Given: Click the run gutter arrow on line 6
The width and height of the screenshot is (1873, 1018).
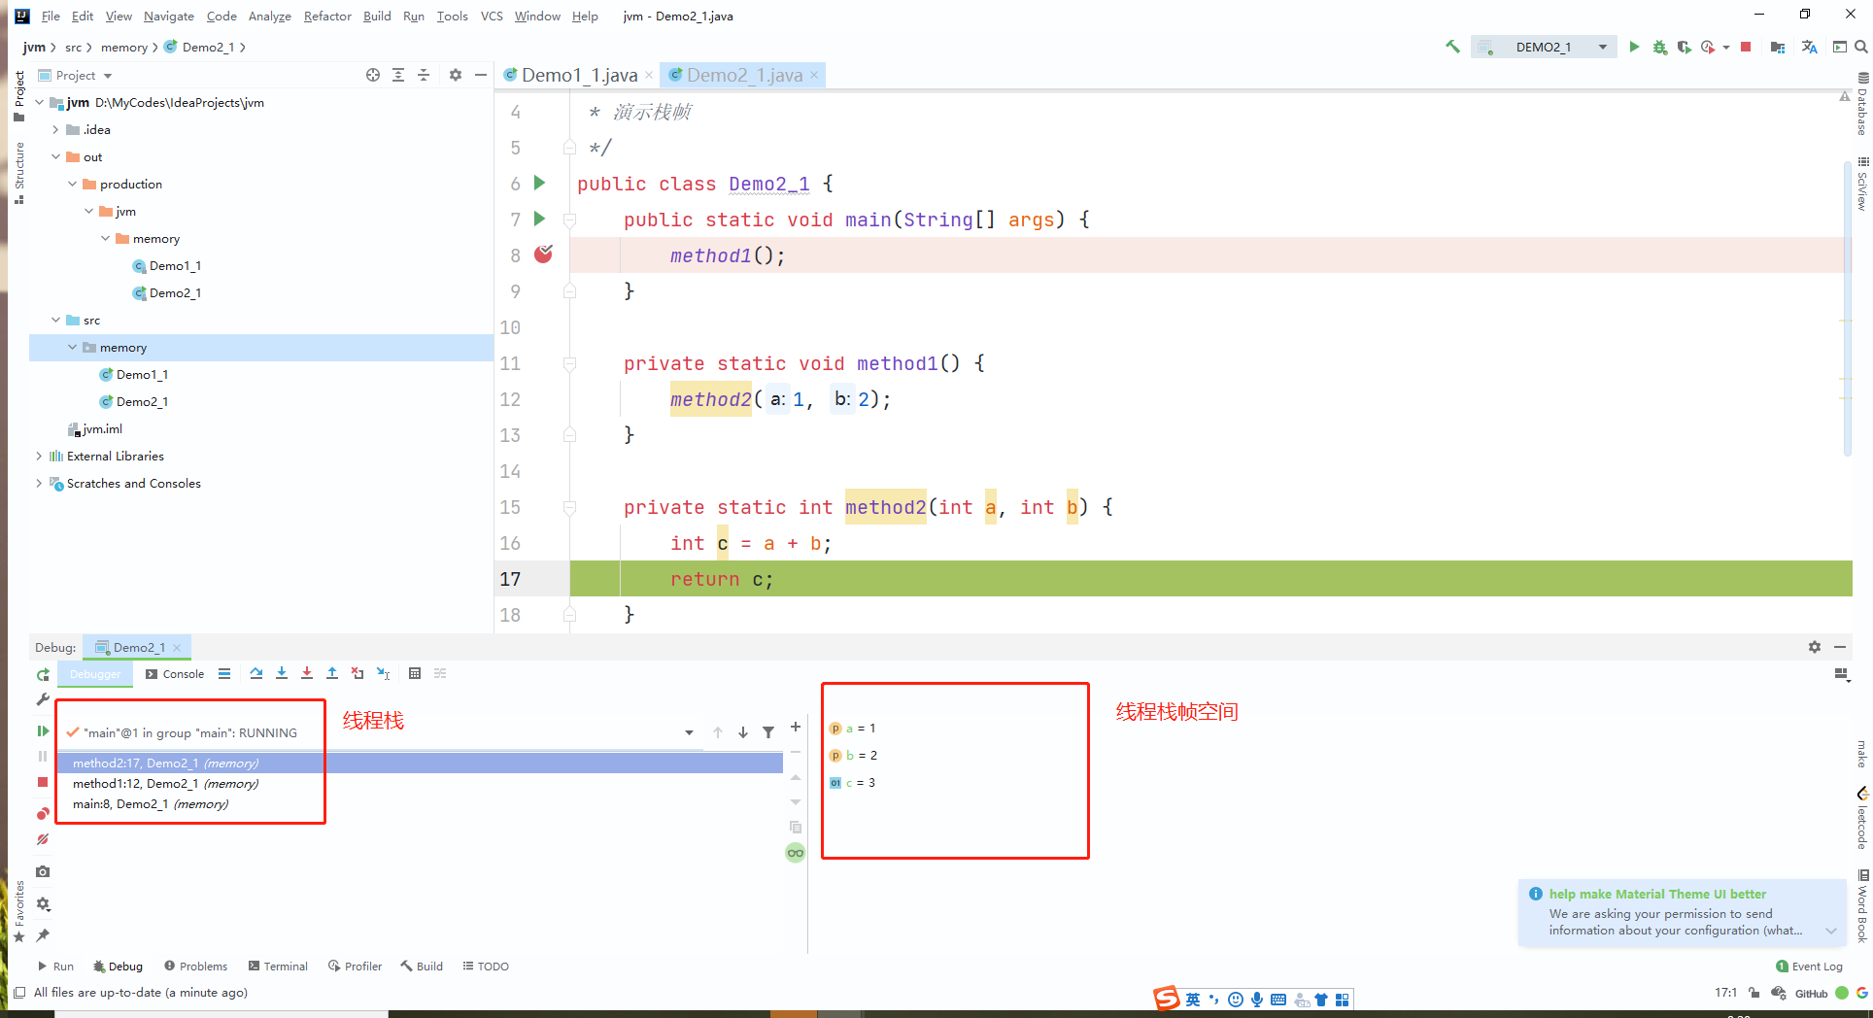Looking at the screenshot, I should (540, 183).
